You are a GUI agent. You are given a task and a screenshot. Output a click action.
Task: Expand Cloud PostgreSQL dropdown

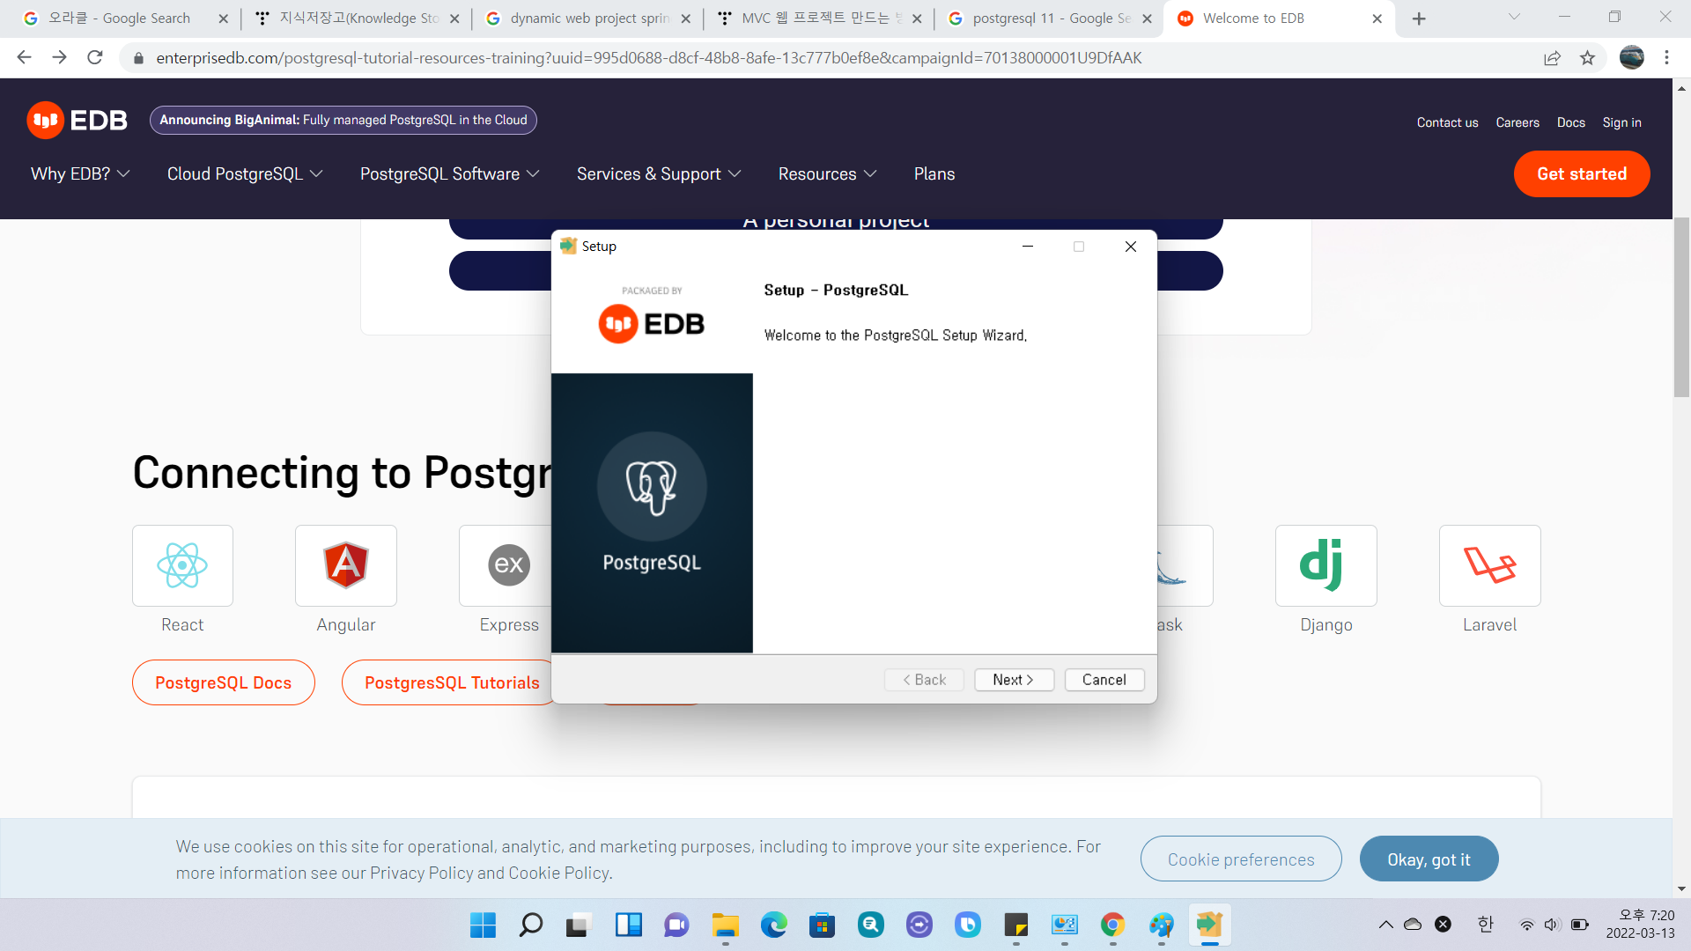pos(245,174)
